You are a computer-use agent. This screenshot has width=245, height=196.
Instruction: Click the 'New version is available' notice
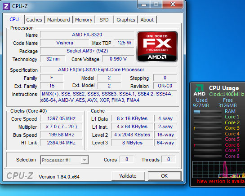click(x=221, y=181)
